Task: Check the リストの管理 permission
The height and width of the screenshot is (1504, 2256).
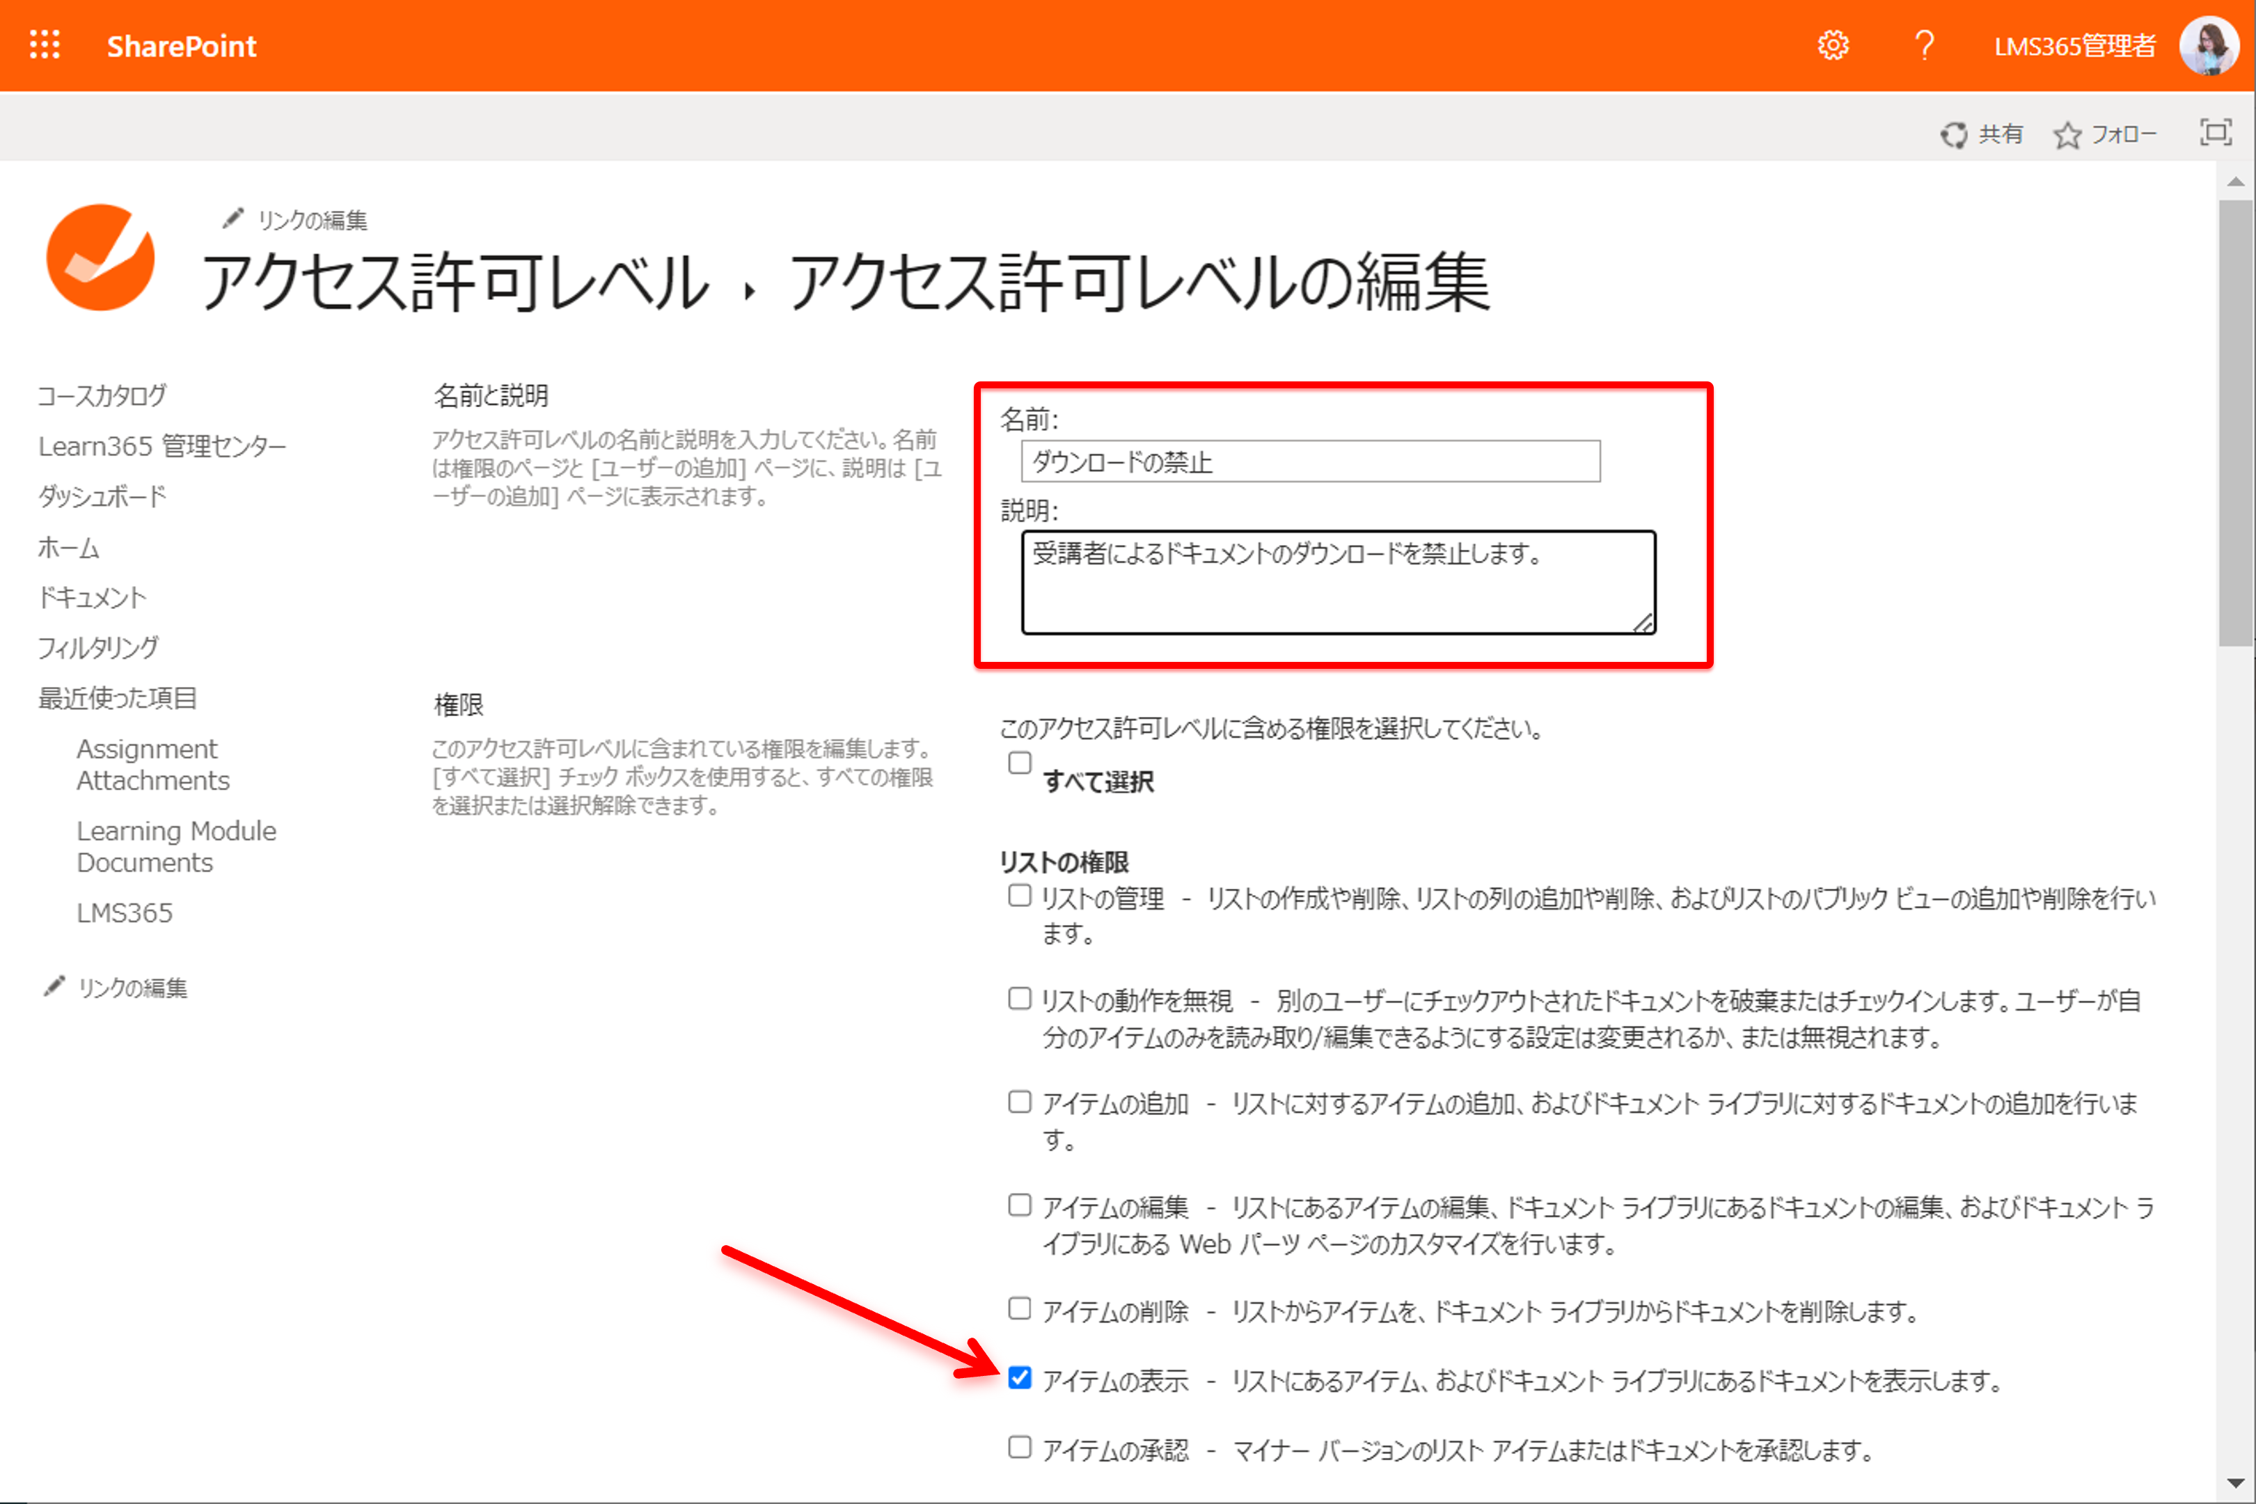Action: tap(1020, 896)
